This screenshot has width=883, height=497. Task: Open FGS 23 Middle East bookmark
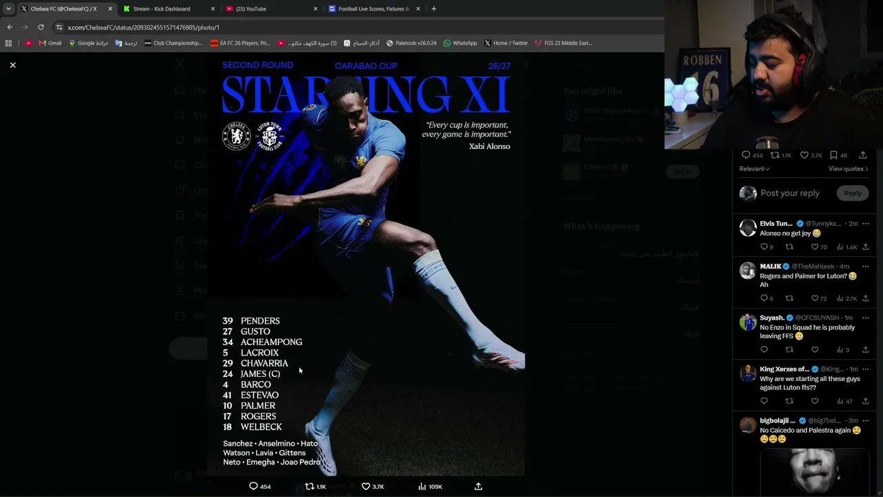(x=564, y=43)
